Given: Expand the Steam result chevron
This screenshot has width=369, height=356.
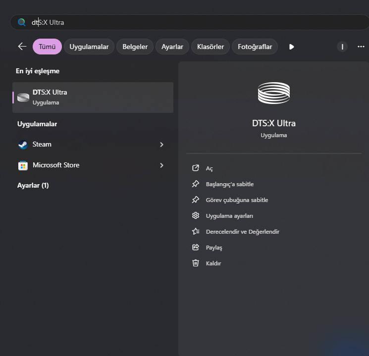Looking at the screenshot, I should (161, 145).
